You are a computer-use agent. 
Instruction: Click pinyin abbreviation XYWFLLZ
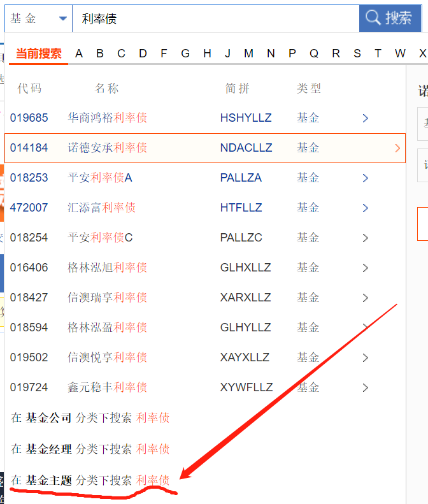click(x=246, y=387)
